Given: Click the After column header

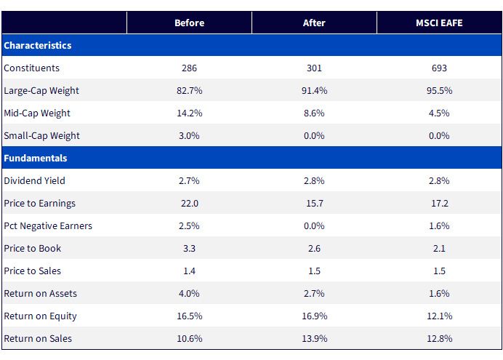Looking at the screenshot, I should [x=314, y=23].
